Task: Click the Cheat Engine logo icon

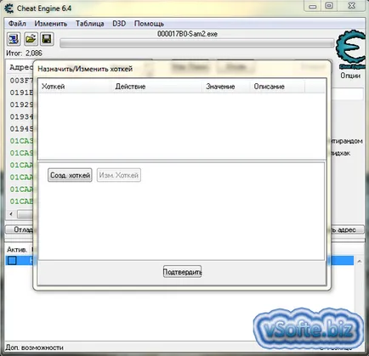Action: point(350,48)
